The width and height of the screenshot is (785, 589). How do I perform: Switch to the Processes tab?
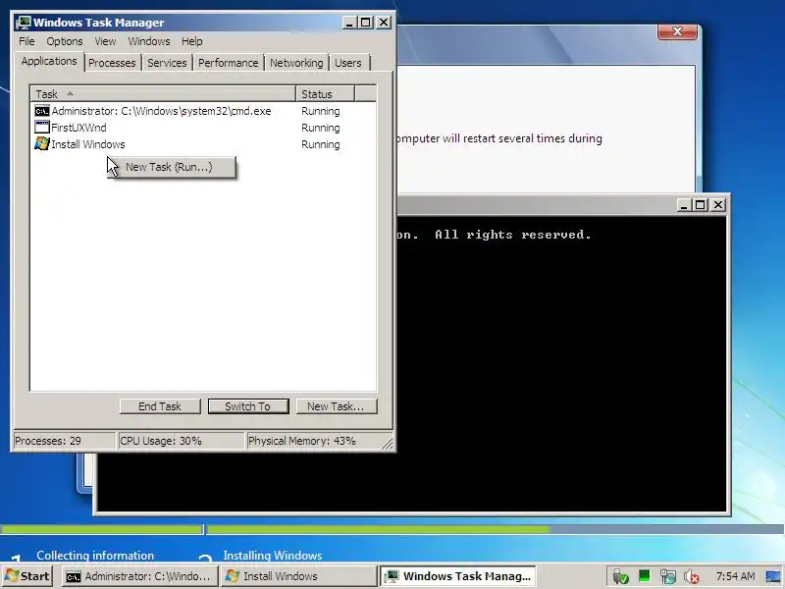(112, 63)
